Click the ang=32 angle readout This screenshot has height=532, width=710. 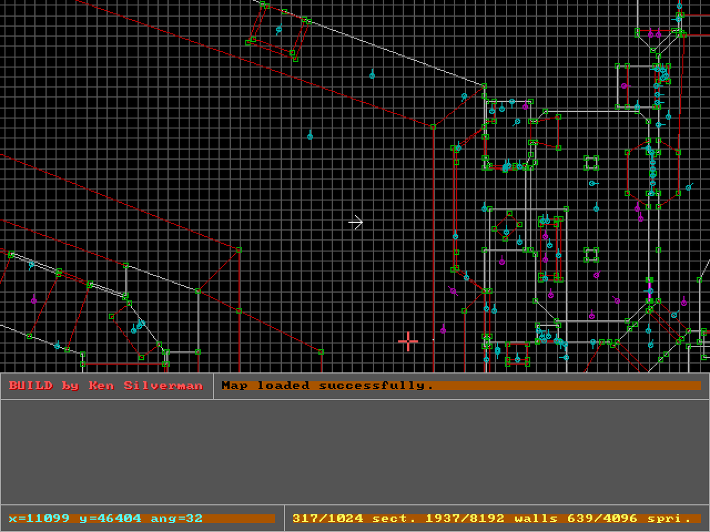click(177, 518)
